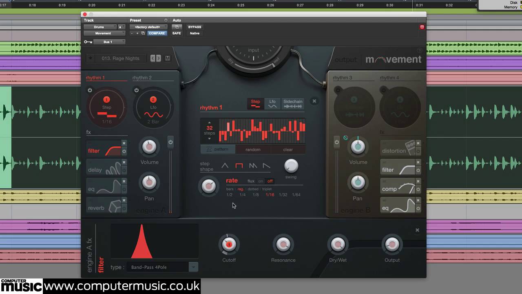Viewport: 522px width, 294px height.
Task: Toggle engine A power switch
Action: tap(170, 142)
